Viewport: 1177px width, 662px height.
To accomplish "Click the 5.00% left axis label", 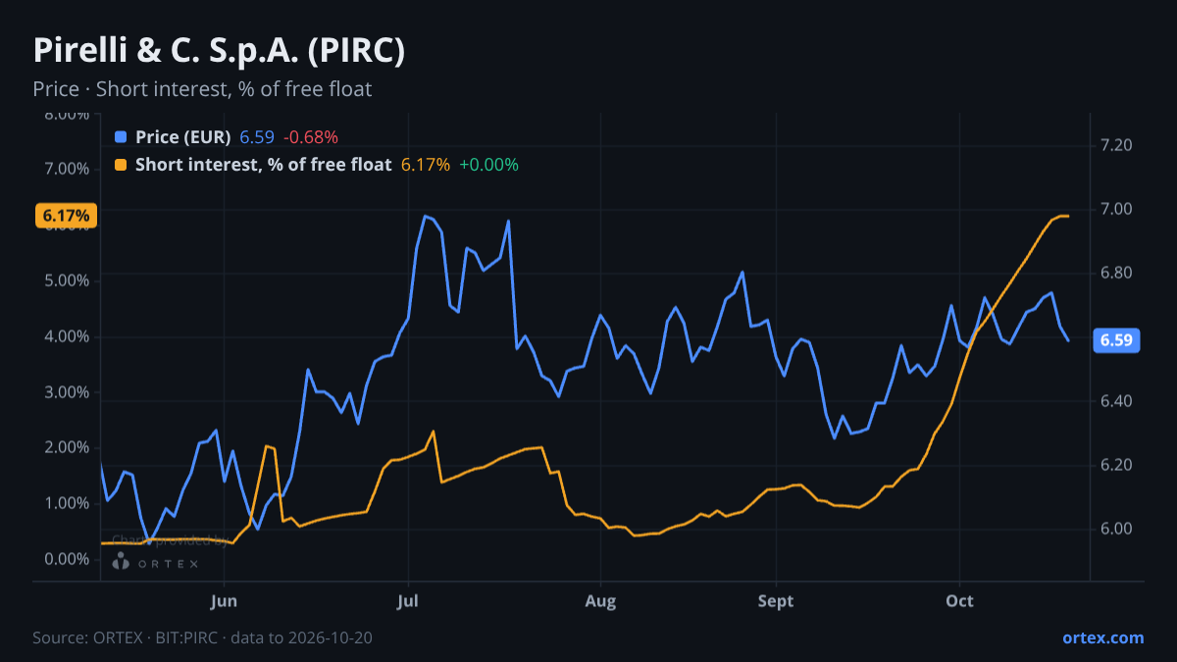I will coord(65,280).
